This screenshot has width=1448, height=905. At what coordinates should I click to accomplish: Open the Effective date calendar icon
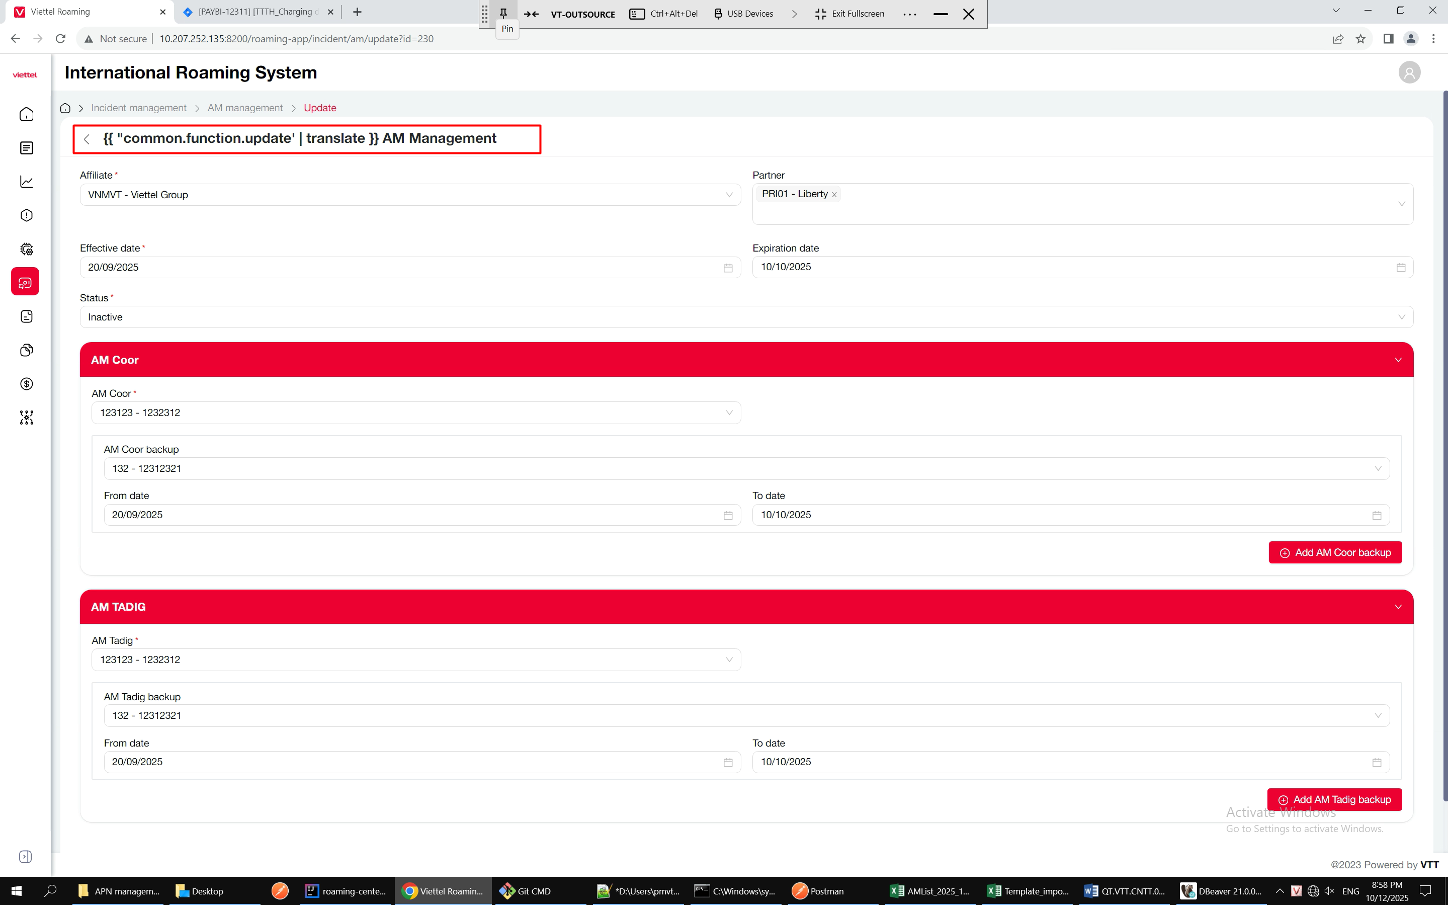[x=728, y=268]
